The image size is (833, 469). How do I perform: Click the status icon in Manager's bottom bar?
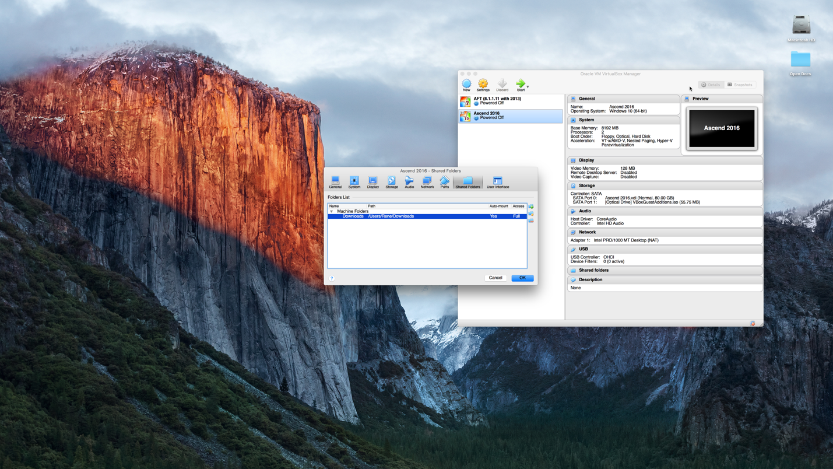point(753,324)
